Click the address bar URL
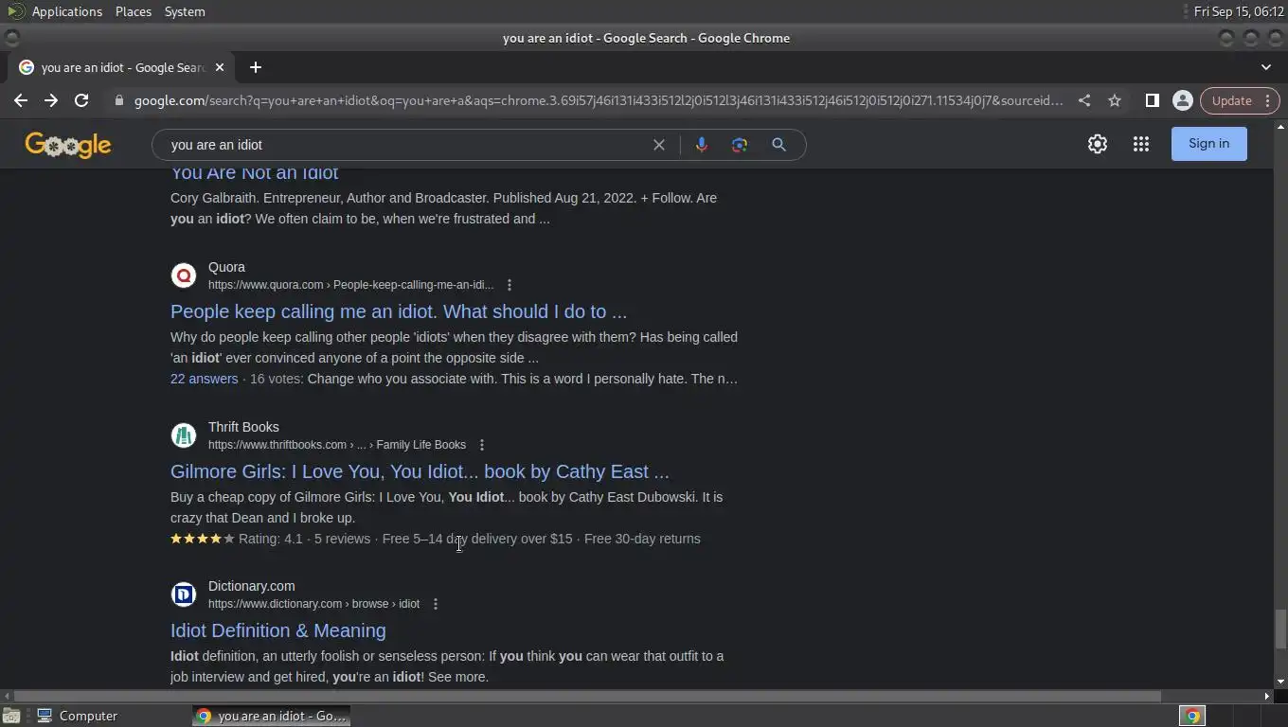This screenshot has height=727, width=1288. coord(598,100)
